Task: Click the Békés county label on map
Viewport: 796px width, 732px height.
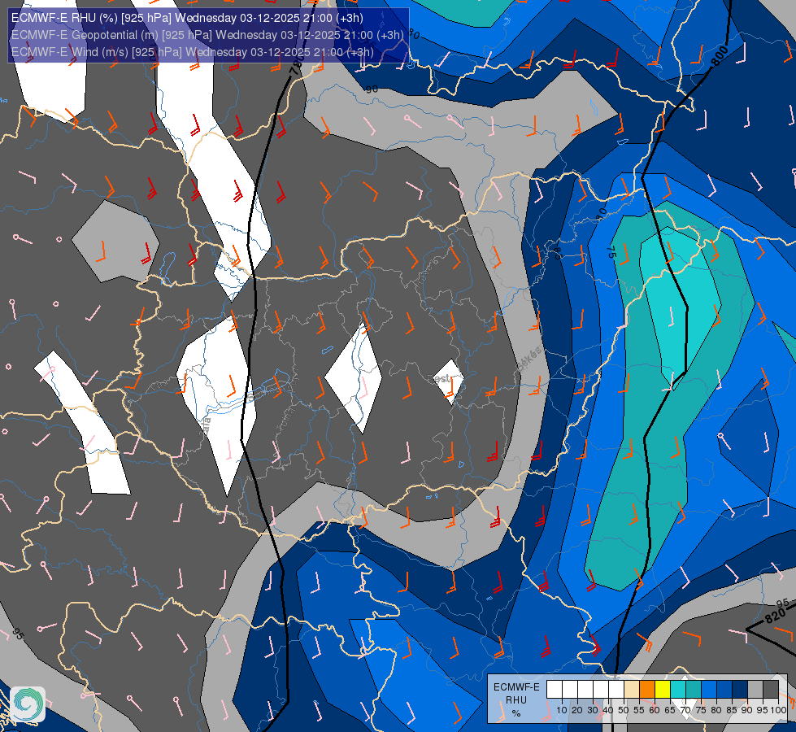Action: (x=529, y=359)
